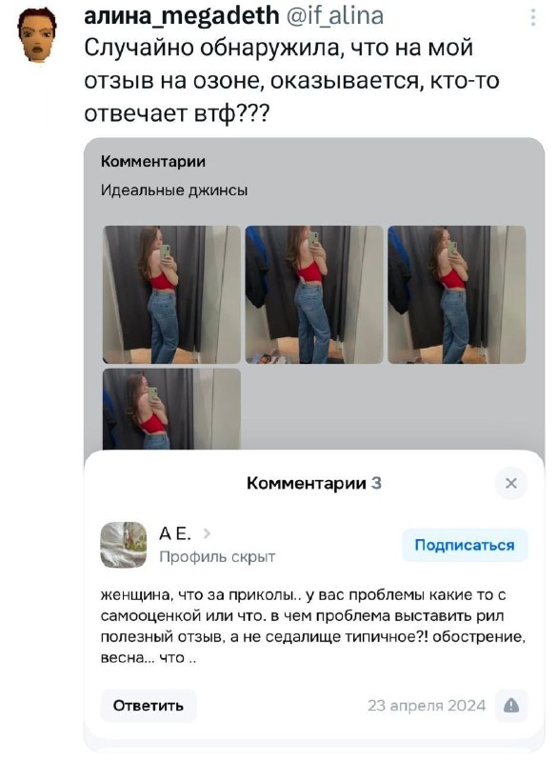This screenshot has width=557, height=762.
Task: Open the @if_alina handle link
Action: click(x=335, y=15)
